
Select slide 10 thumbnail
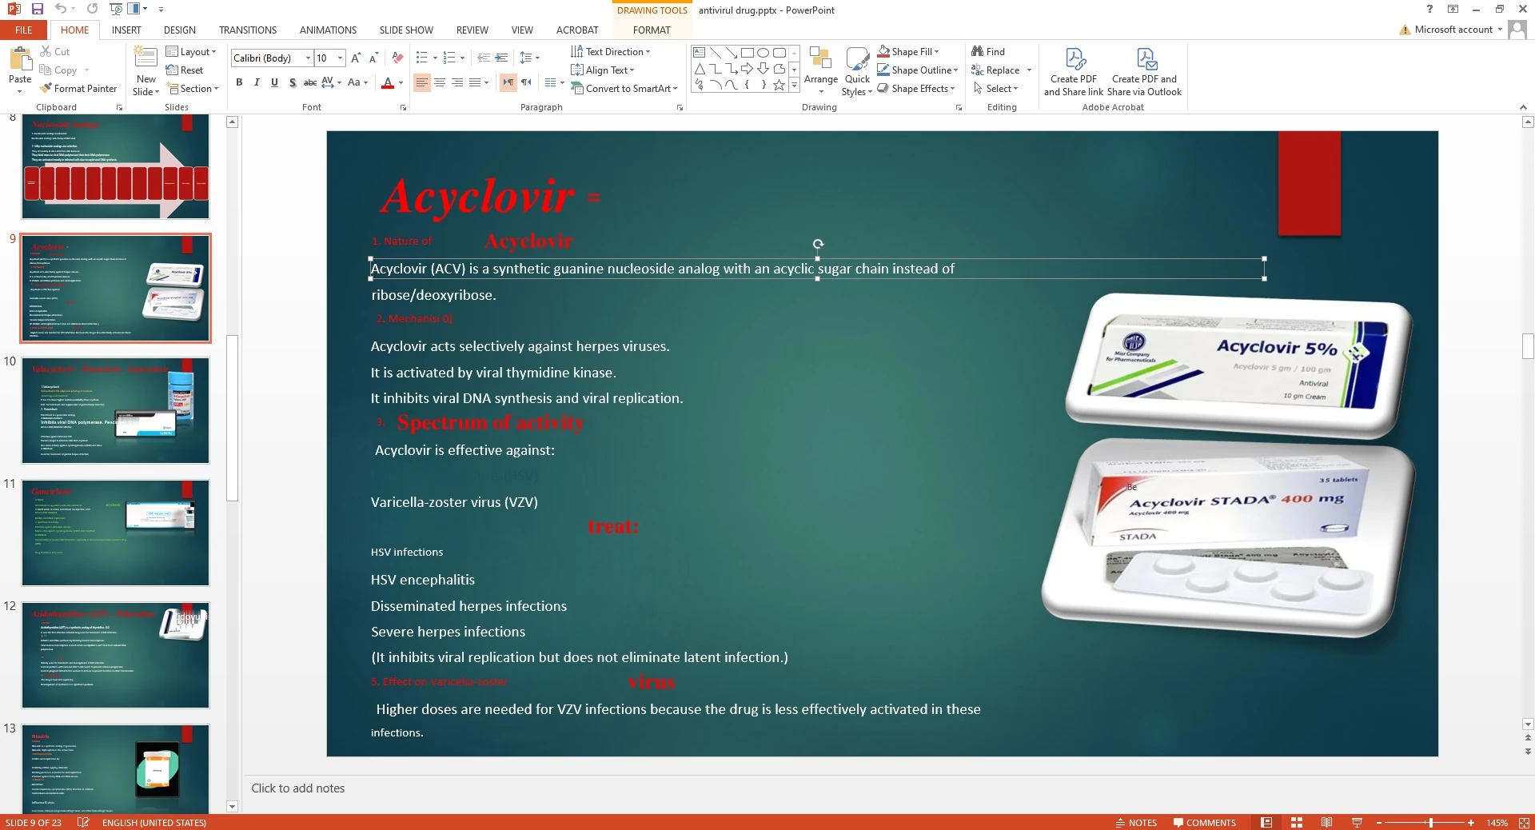[x=115, y=410]
